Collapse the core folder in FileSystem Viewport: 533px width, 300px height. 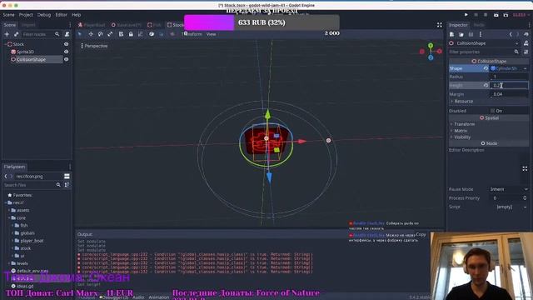(x=9, y=217)
